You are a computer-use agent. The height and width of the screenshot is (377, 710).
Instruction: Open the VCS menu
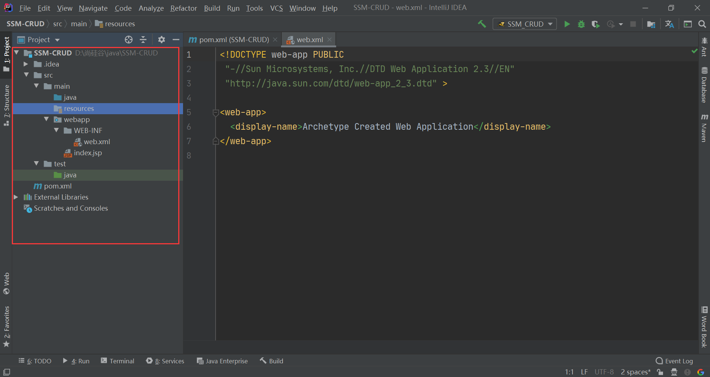276,8
